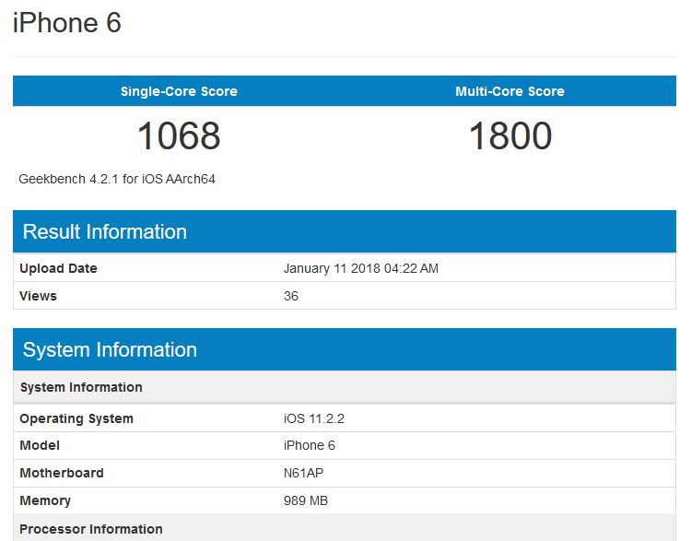
Task: Select the Multi-Core Score heading
Action: click(509, 91)
